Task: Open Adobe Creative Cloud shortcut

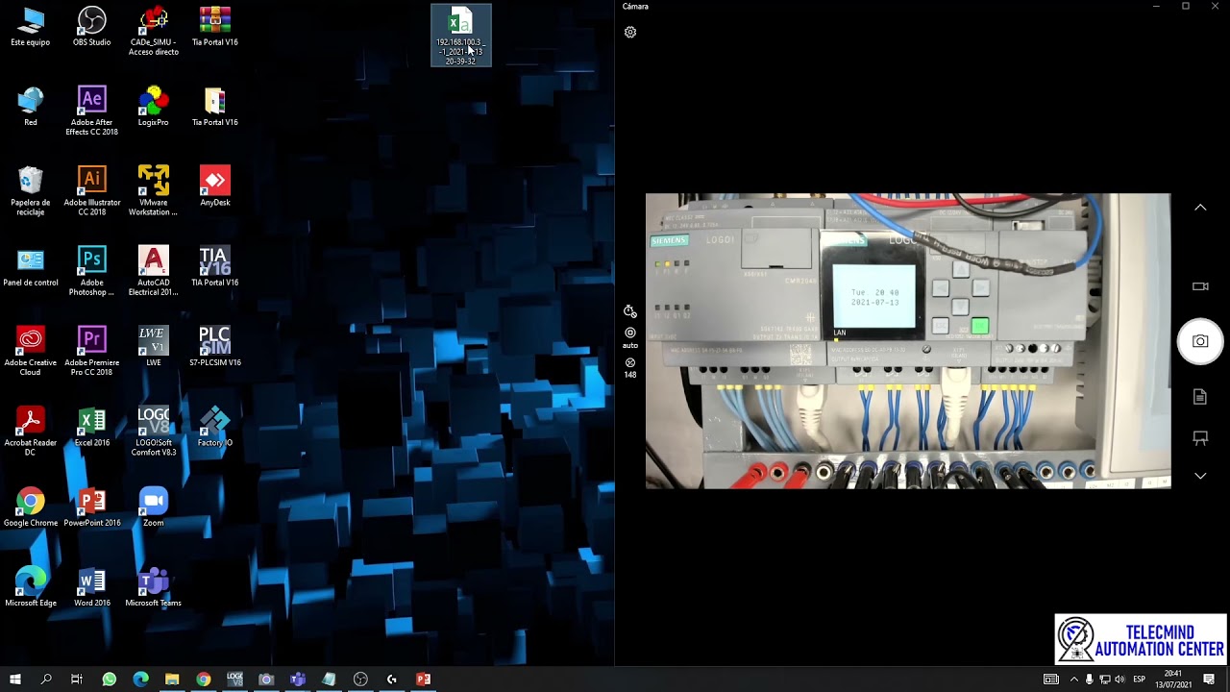Action: (31, 351)
